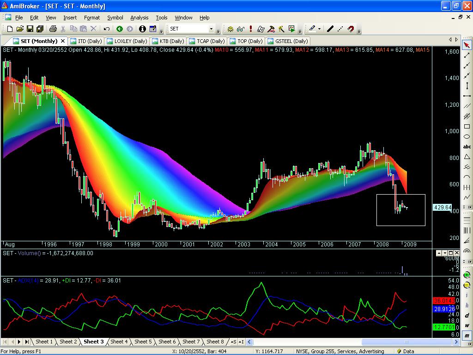Viewport: 473px width, 355px height.
Task: Move Volume pane up arrow
Action: tap(439, 253)
